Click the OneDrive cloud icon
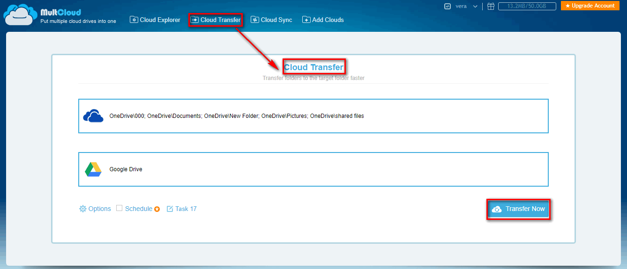 click(x=93, y=116)
